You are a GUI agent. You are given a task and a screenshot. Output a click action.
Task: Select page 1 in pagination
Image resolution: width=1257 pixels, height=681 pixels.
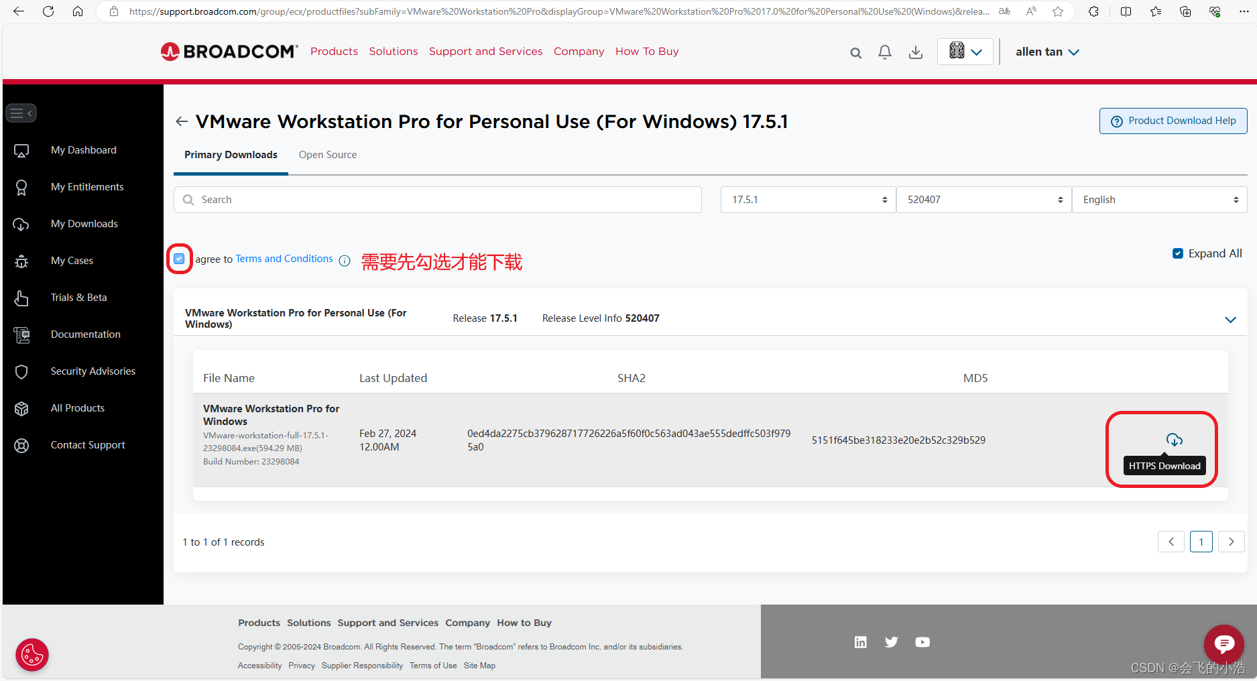coord(1201,542)
